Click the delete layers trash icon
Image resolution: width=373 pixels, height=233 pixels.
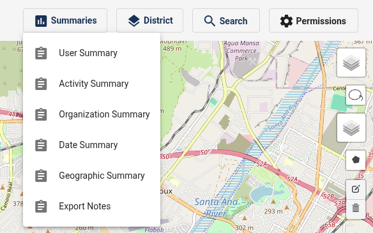355,209
